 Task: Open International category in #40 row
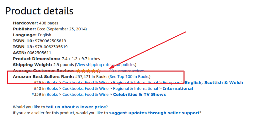tap(178, 88)
